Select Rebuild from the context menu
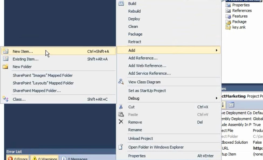263x160 pixels. click(x=134, y=11)
